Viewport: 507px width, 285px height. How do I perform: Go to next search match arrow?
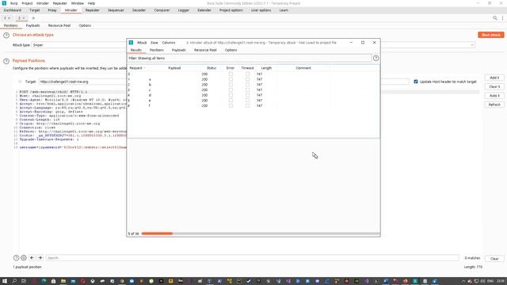click(x=40, y=258)
